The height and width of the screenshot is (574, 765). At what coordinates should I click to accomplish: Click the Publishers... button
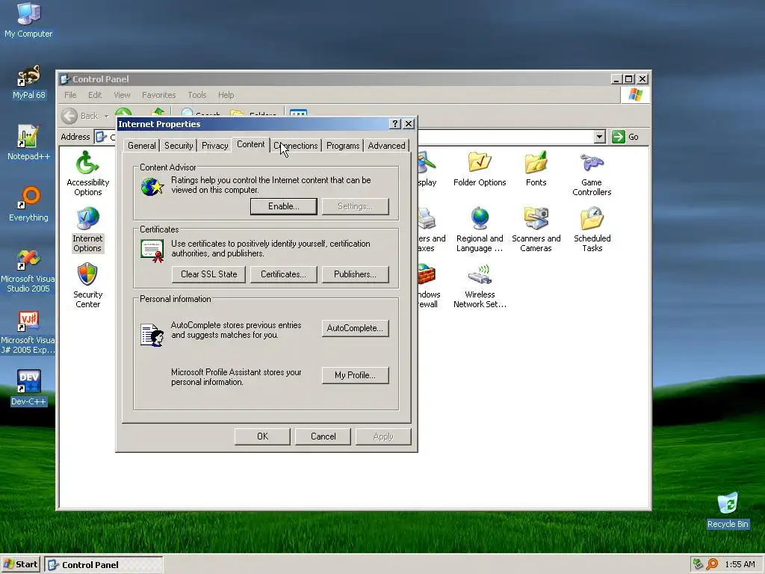(x=355, y=274)
